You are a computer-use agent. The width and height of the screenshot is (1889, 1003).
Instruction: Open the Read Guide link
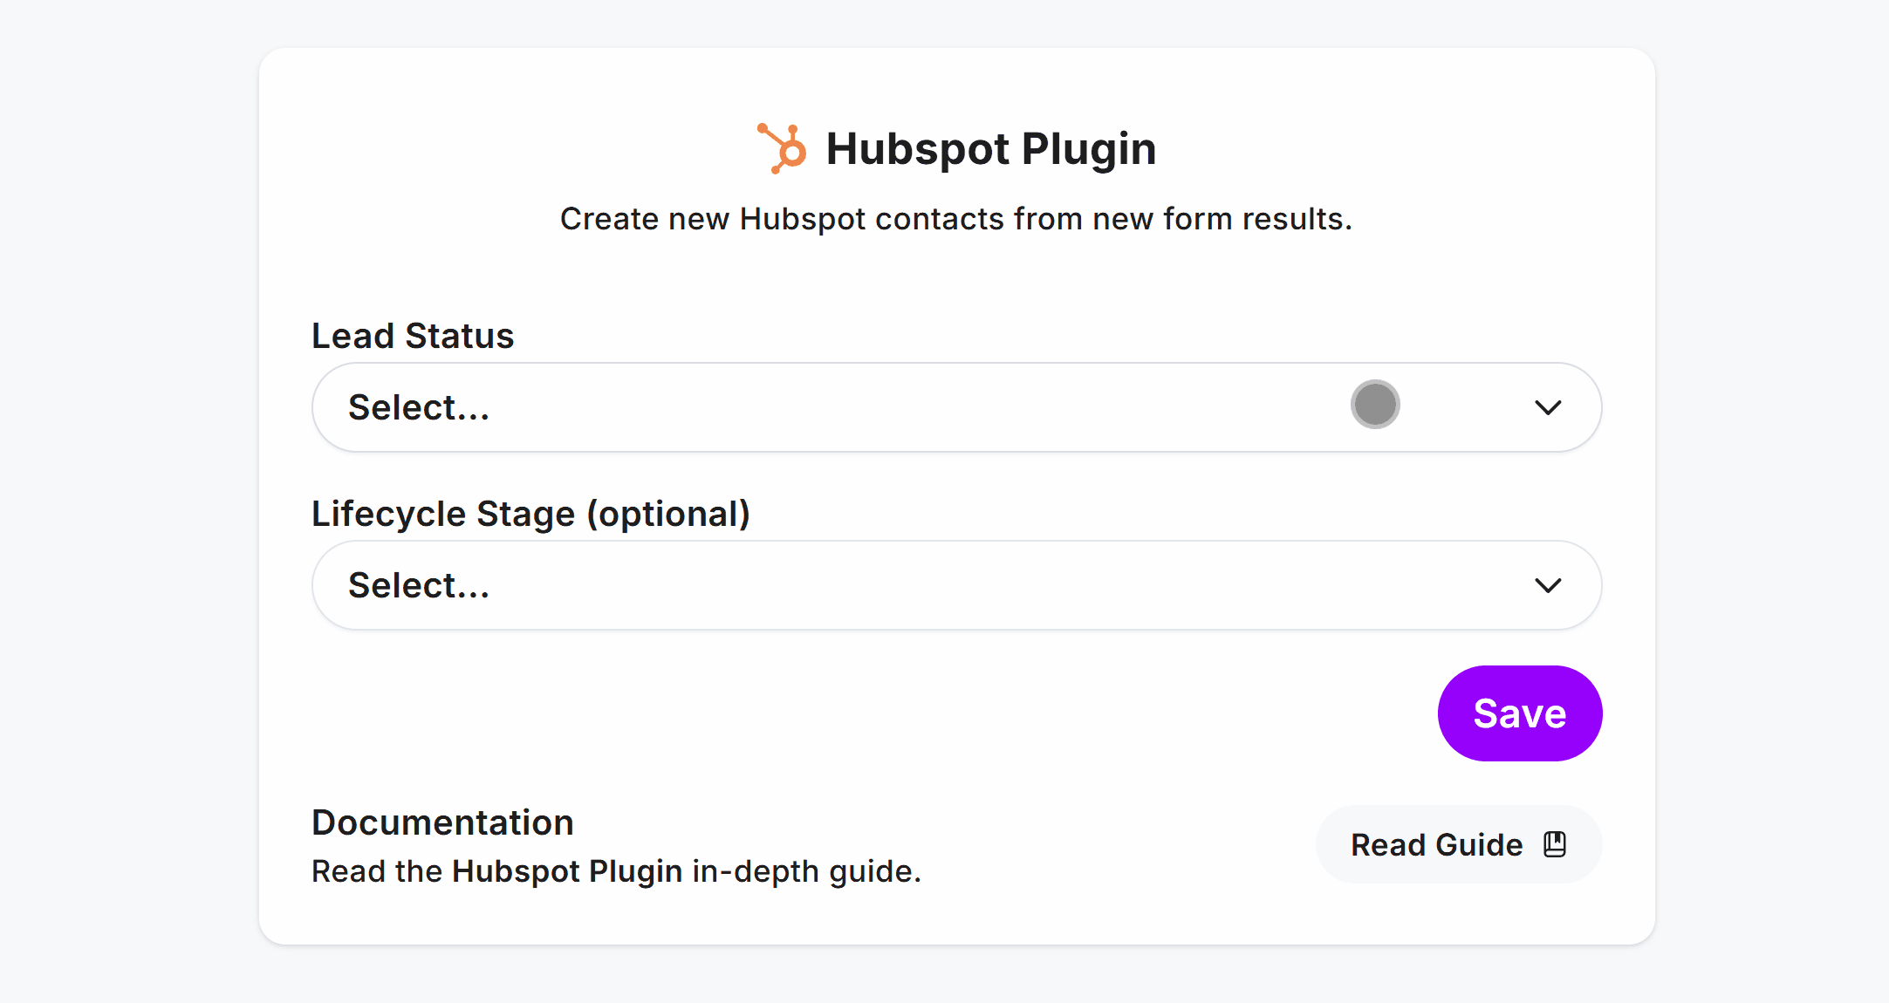(1458, 844)
